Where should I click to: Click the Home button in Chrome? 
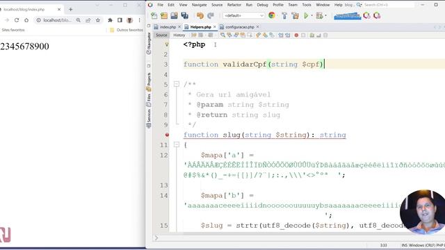(26, 20)
